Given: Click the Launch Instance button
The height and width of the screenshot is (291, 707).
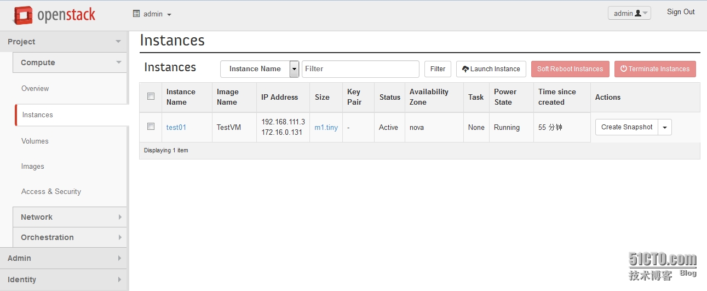Looking at the screenshot, I should pos(491,69).
